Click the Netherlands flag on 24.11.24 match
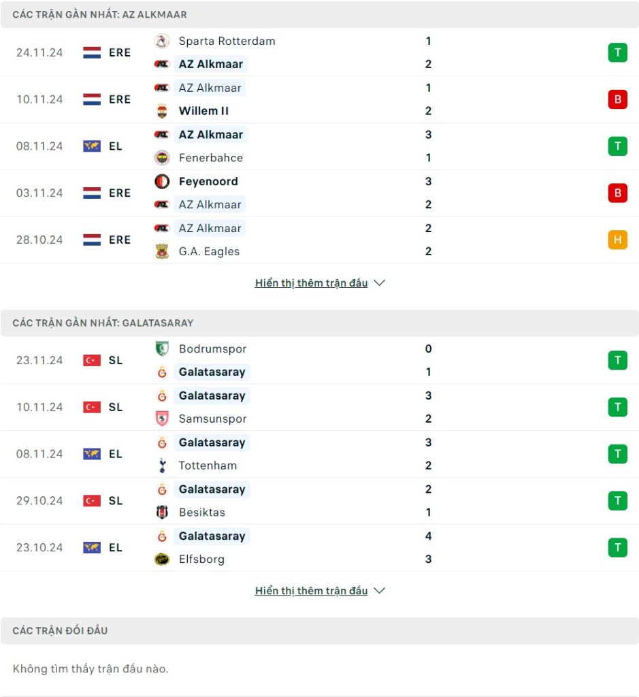639x697 pixels. tap(92, 52)
